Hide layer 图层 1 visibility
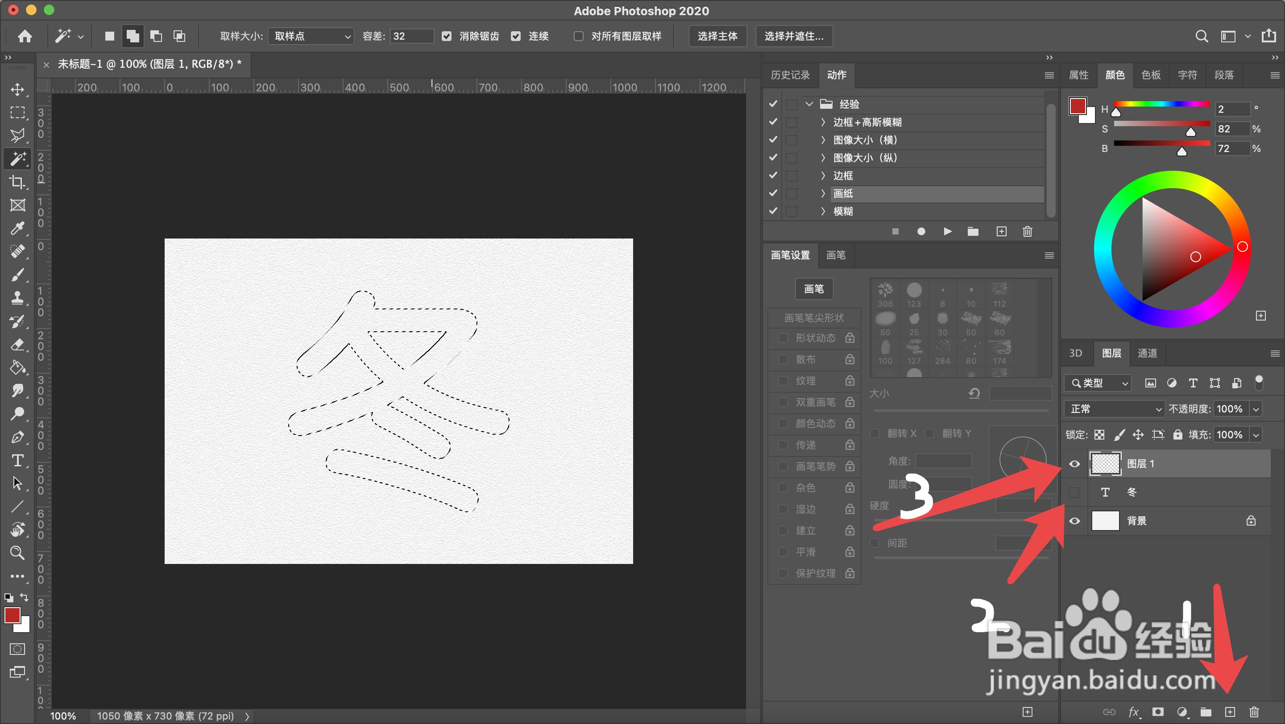 pyautogui.click(x=1074, y=464)
